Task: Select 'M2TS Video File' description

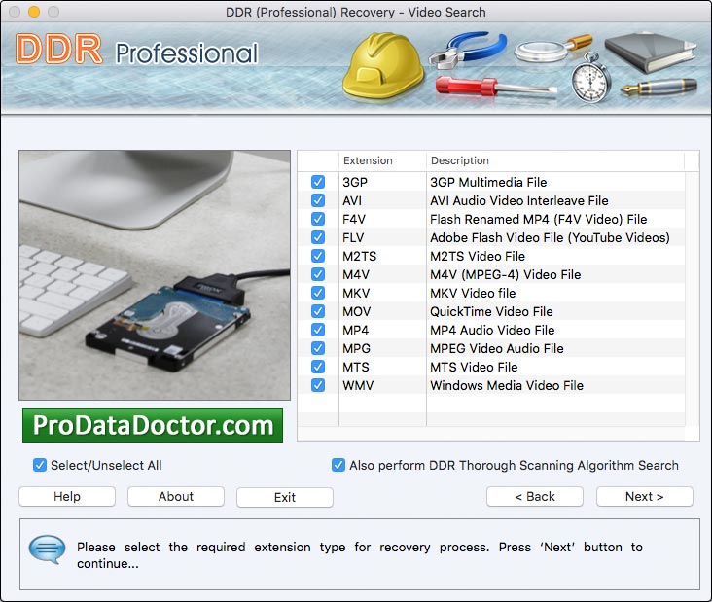Action: coord(478,256)
